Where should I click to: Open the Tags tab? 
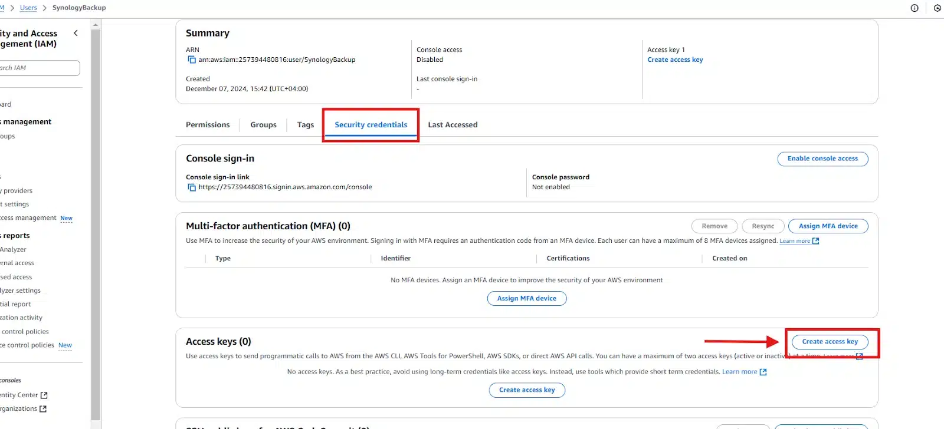point(306,125)
